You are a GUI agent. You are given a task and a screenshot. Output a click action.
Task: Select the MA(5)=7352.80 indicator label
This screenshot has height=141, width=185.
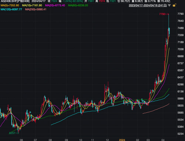(10, 6)
